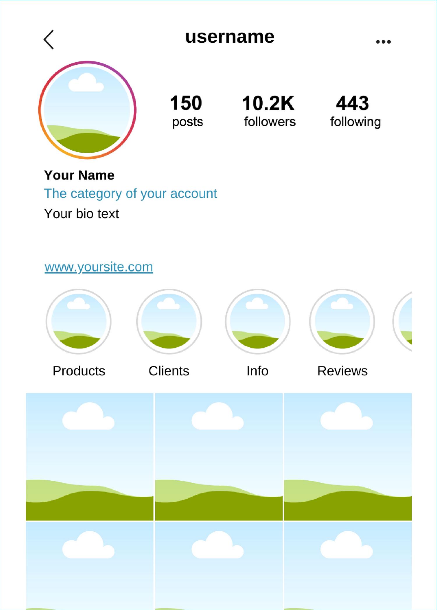
Task: Open the right post in second row
Action: pyautogui.click(x=348, y=565)
